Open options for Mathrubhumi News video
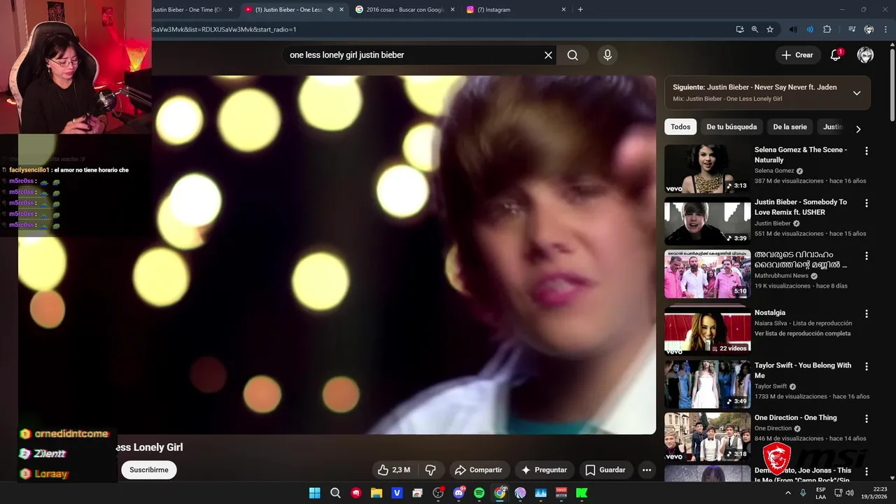Screen dimensions: 896x504 [x=867, y=256]
